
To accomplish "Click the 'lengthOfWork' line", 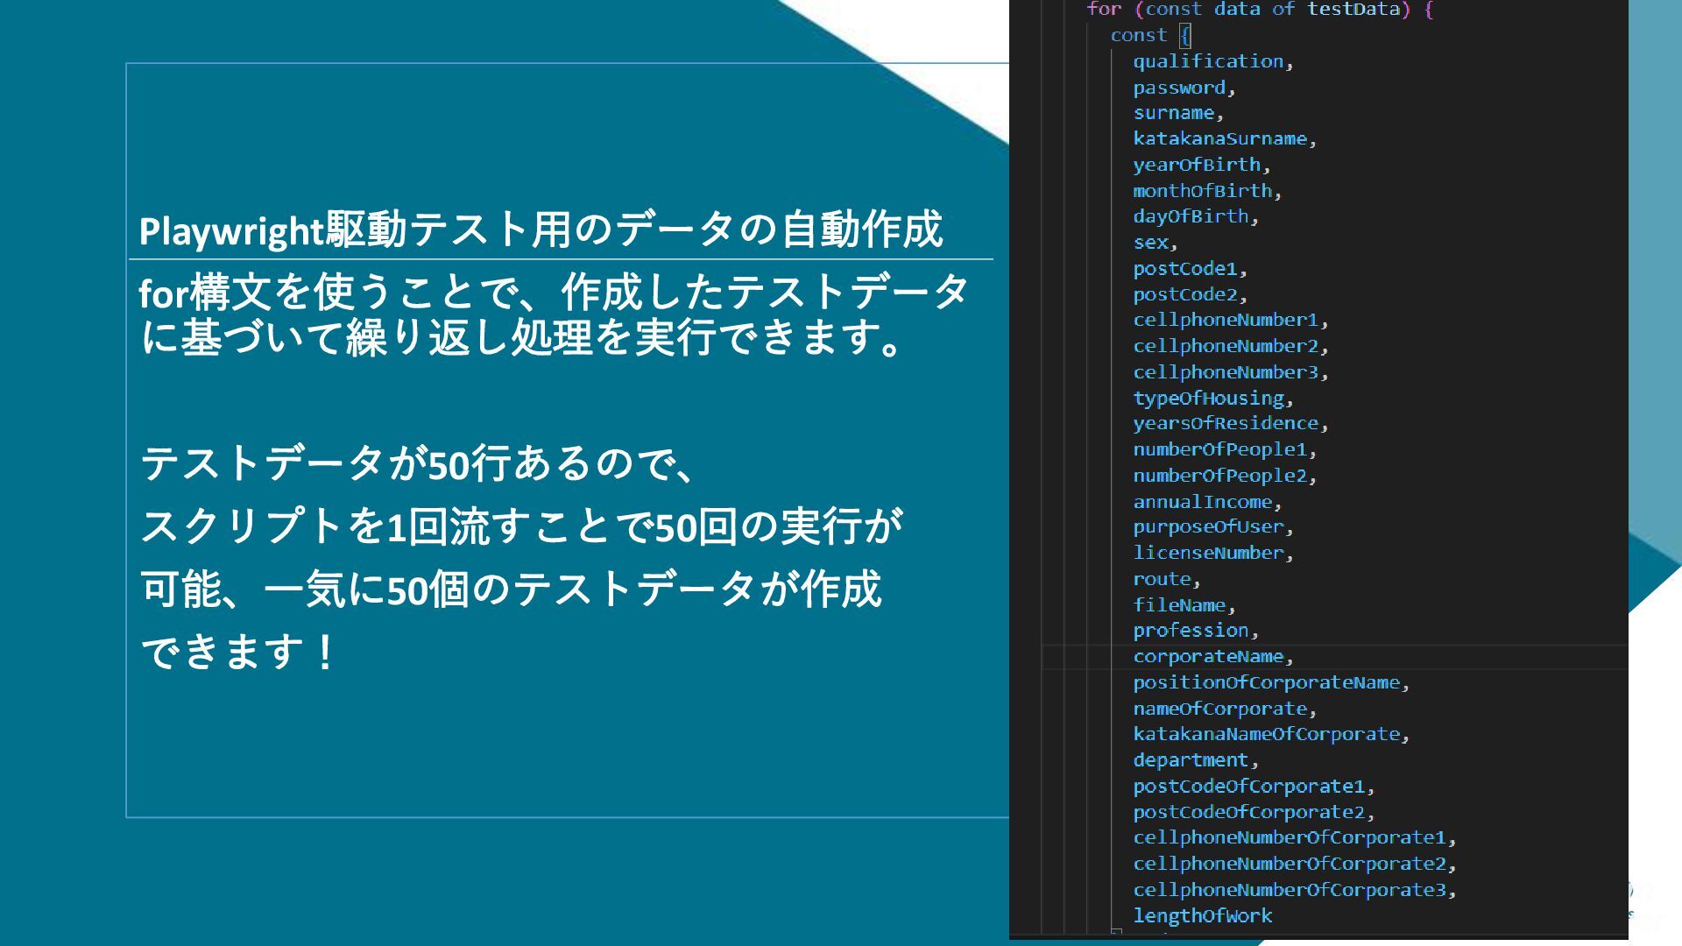I will tap(1202, 916).
